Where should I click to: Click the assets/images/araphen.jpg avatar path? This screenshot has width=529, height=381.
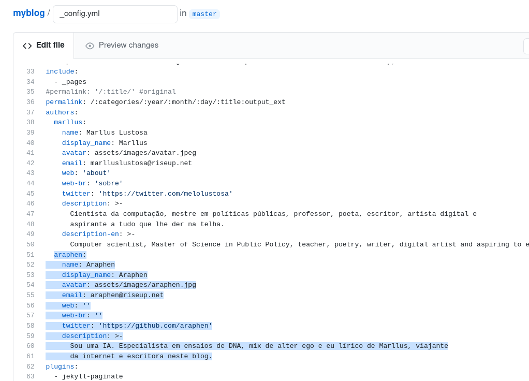(x=145, y=285)
